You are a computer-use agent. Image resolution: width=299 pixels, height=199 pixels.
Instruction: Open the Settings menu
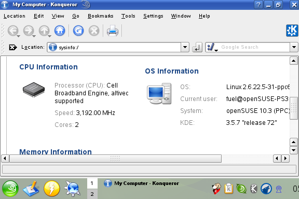point(153,16)
